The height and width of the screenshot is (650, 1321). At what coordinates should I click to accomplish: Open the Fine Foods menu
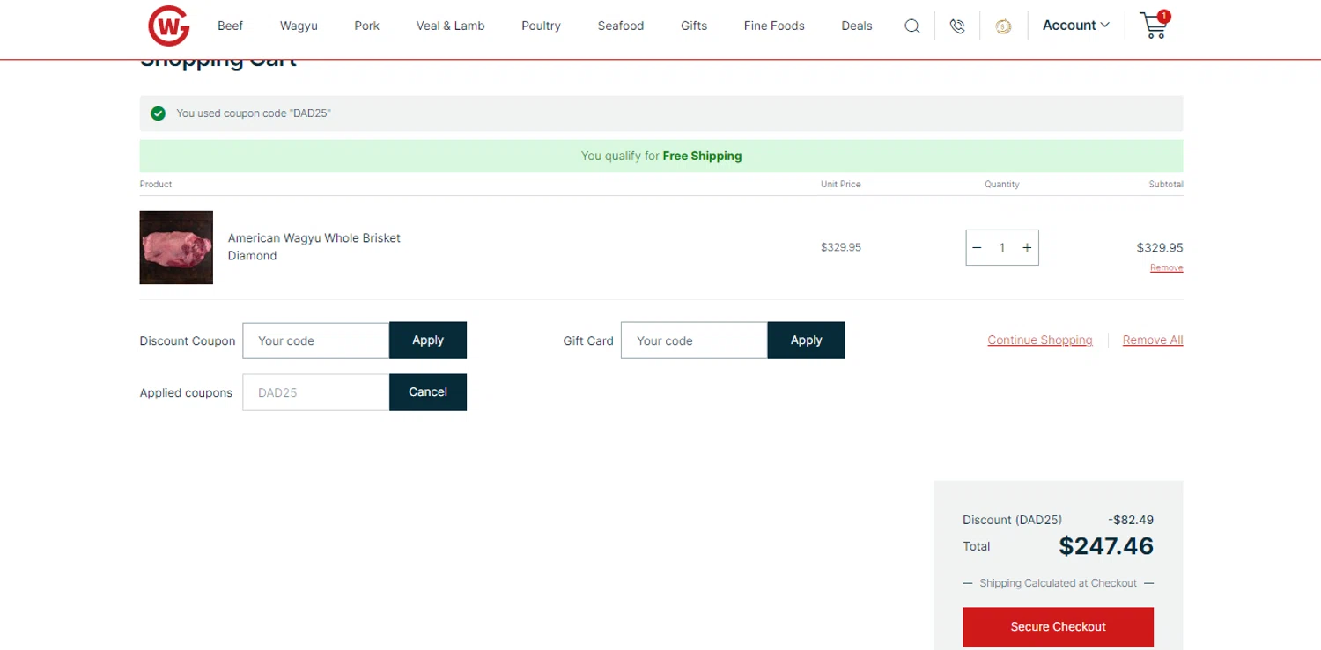773,26
